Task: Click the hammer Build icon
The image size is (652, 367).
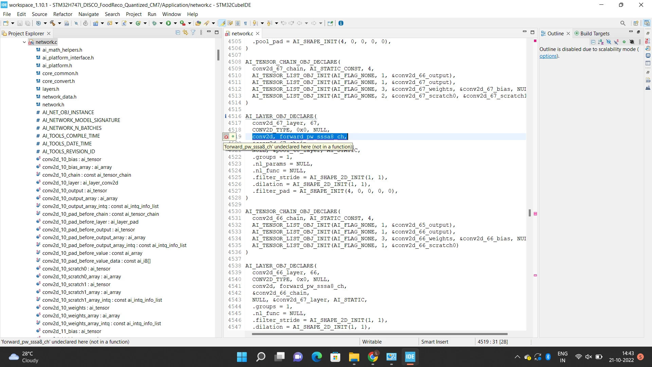Action: (x=53, y=23)
